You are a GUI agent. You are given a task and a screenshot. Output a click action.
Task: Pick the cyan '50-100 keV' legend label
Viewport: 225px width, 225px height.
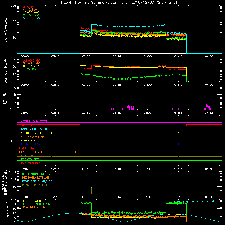point(32,18)
